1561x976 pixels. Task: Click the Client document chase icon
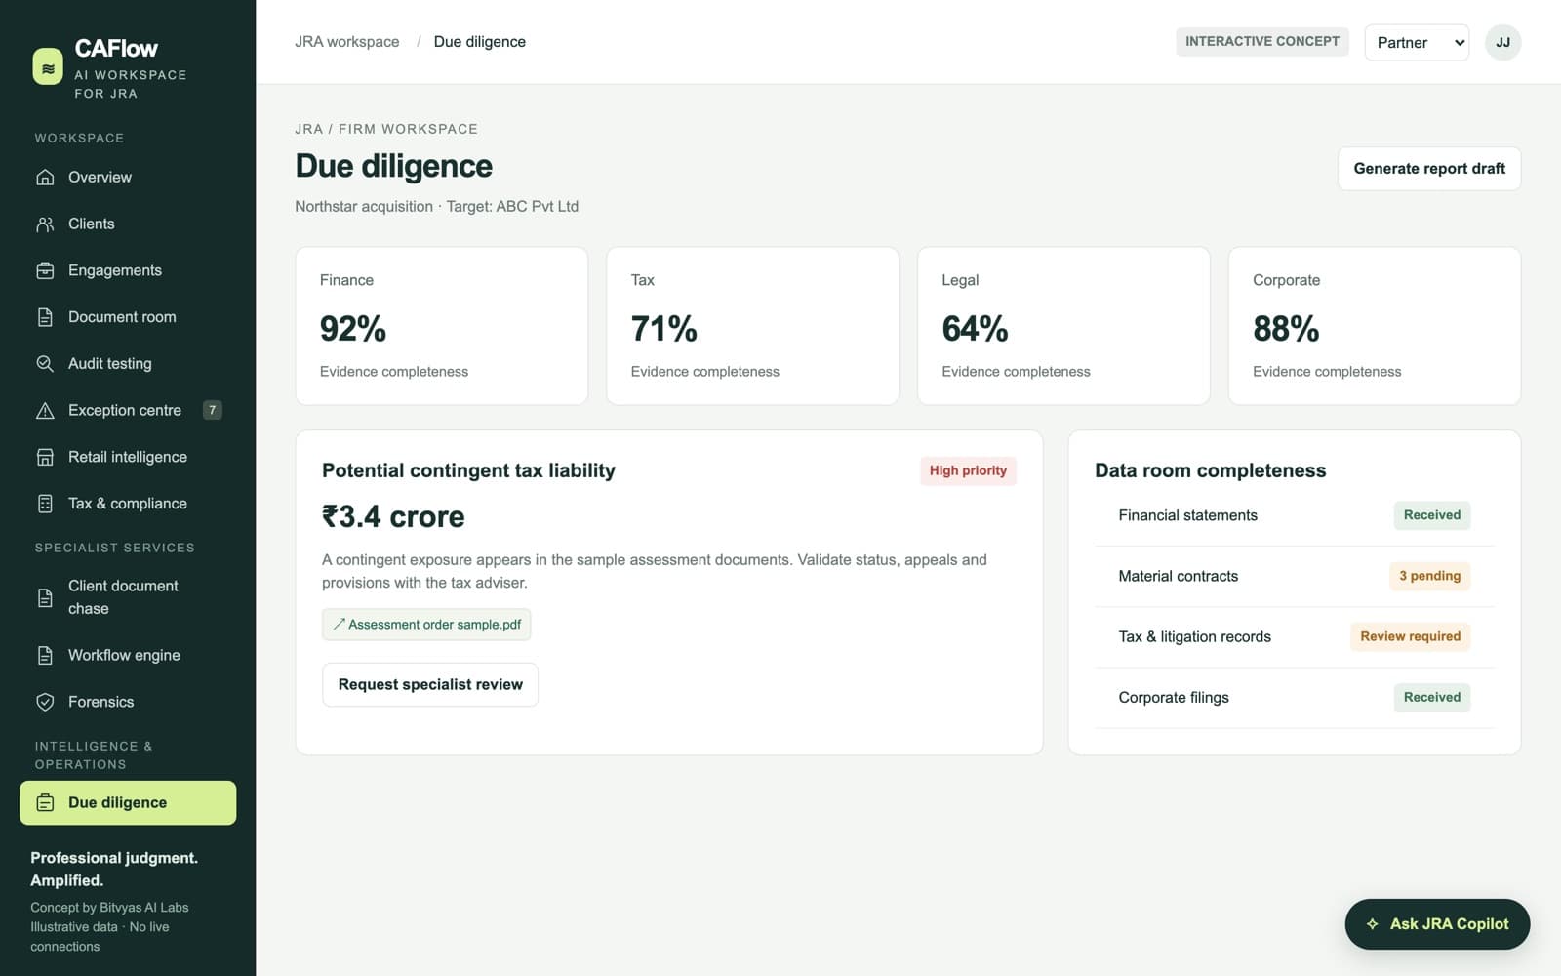[x=45, y=597]
